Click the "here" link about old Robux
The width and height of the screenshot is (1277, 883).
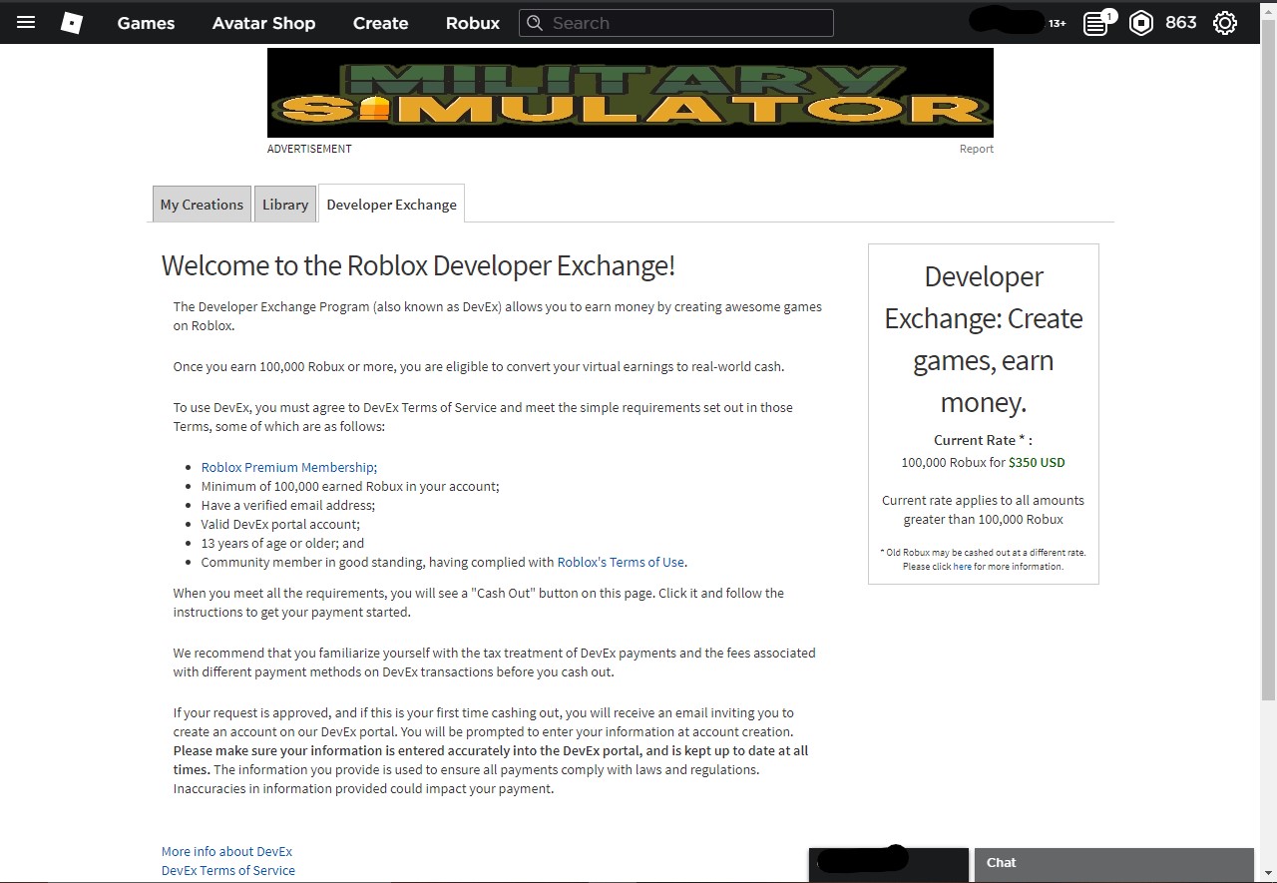(962, 566)
